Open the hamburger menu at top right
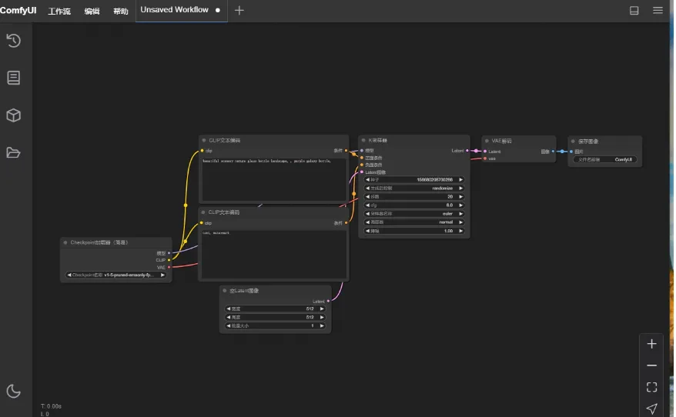The image size is (676, 417). pyautogui.click(x=658, y=10)
